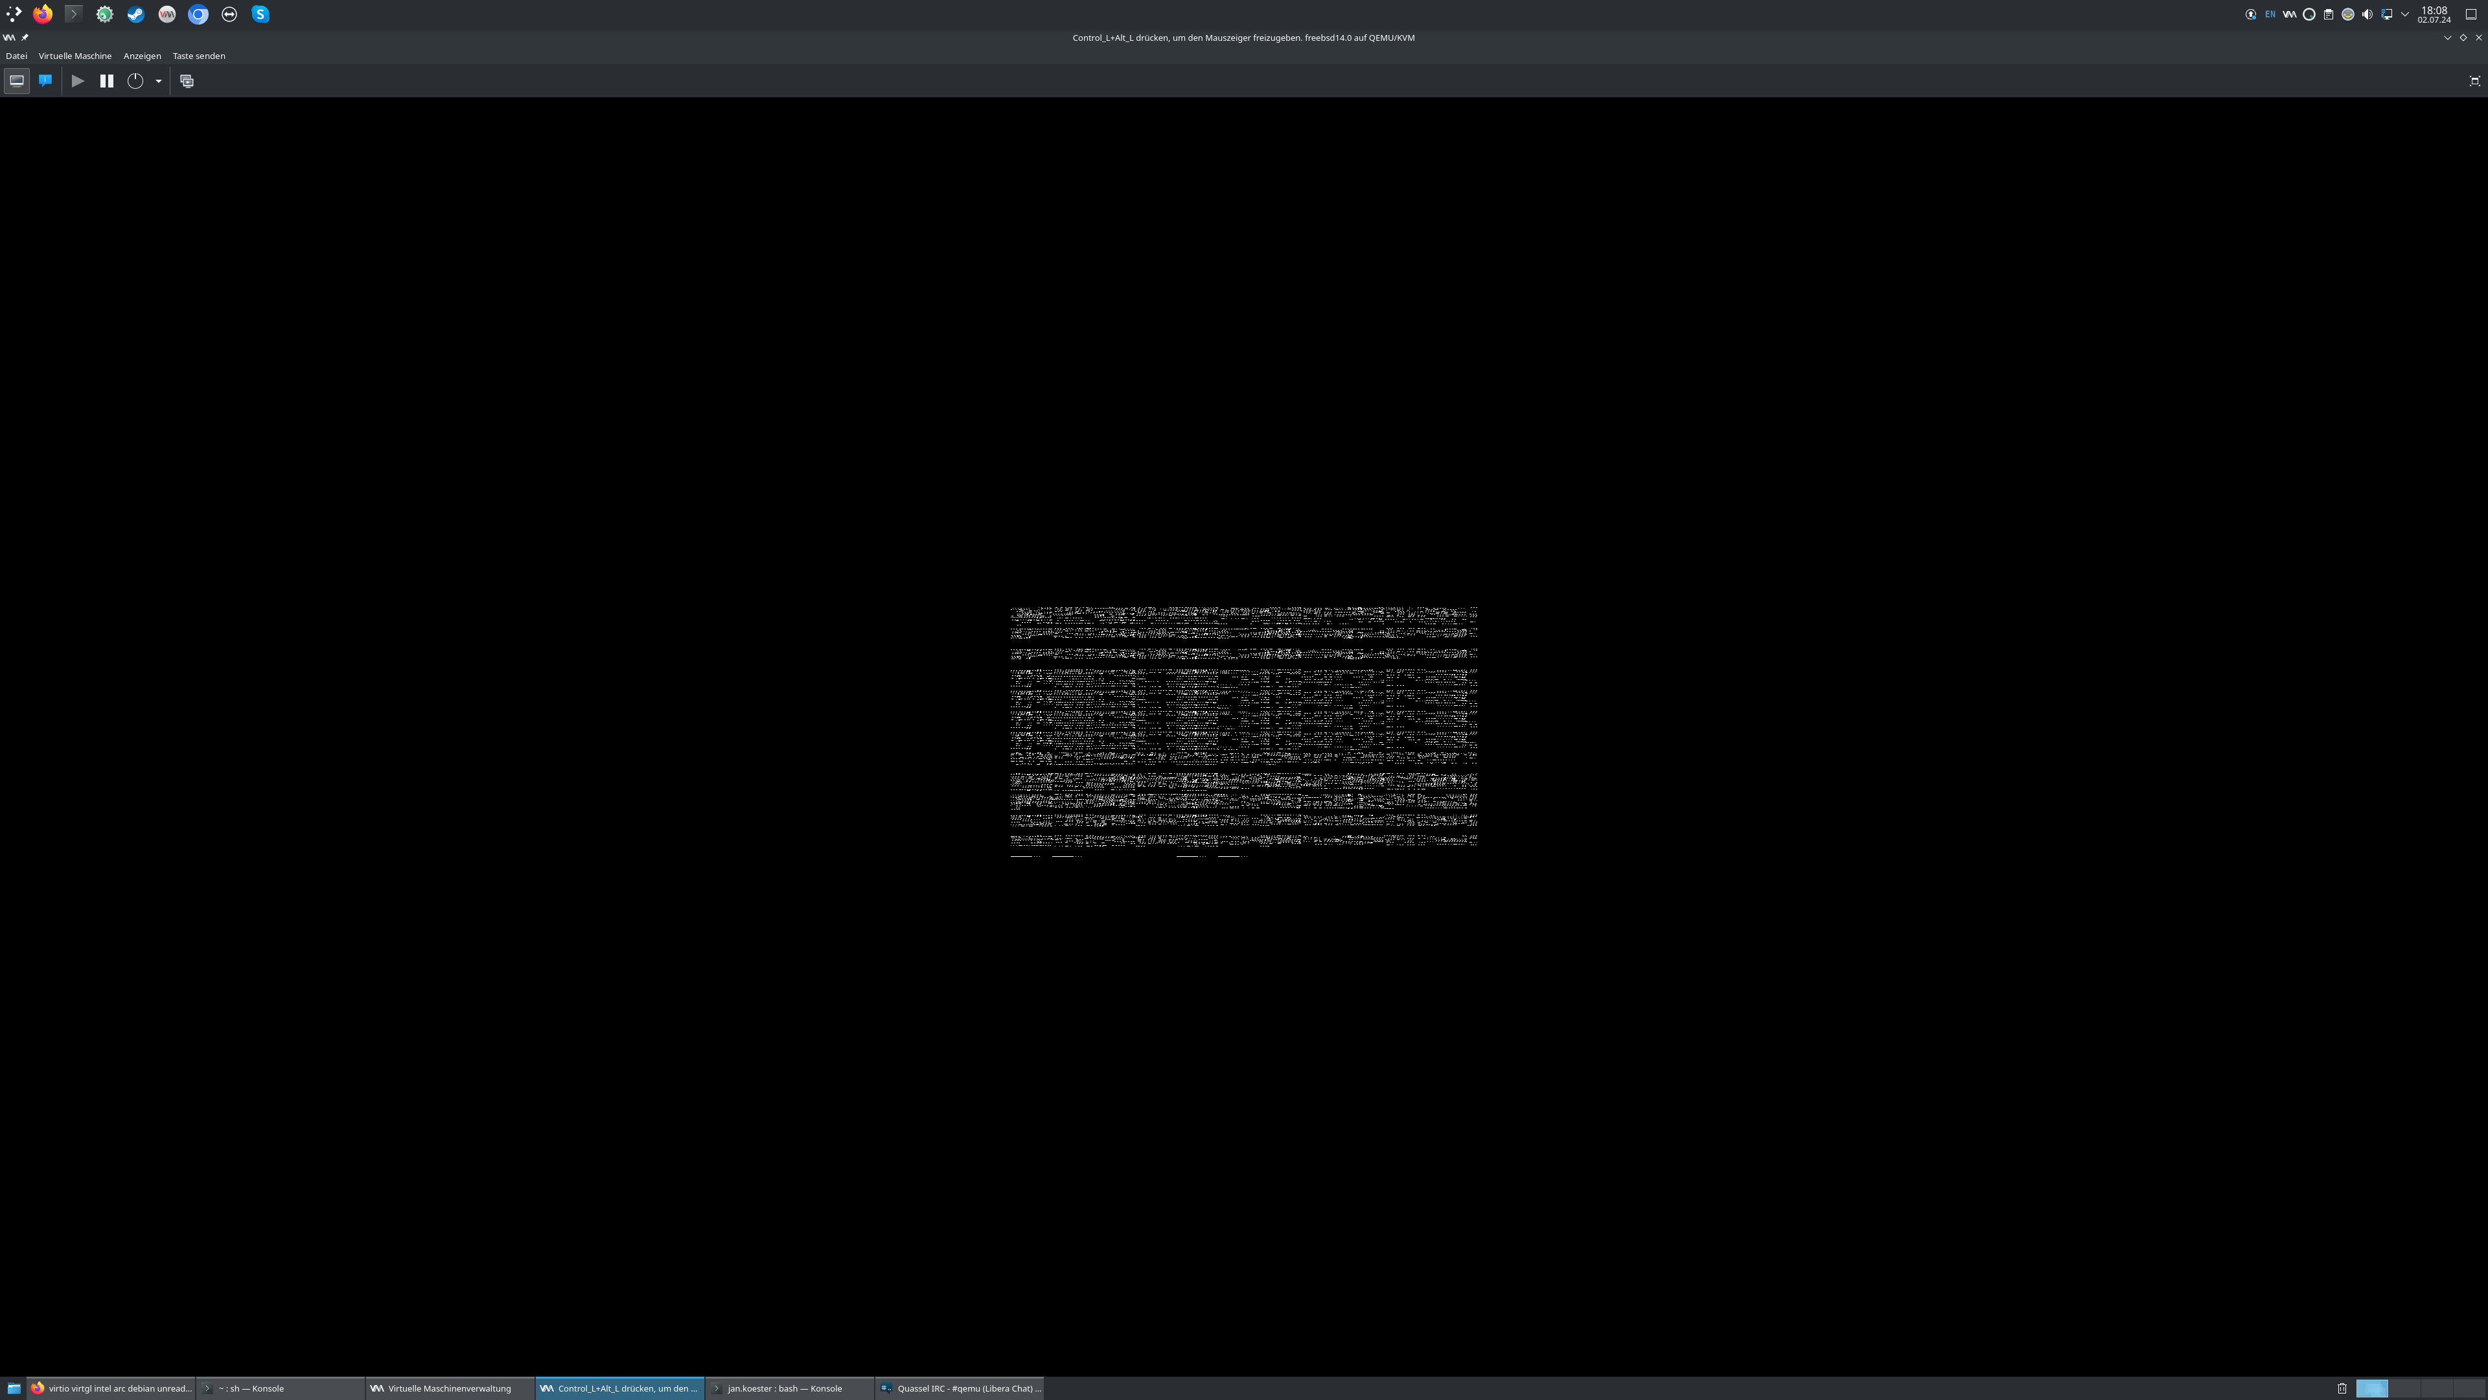Open the Virtuelle Maschine menu
The width and height of the screenshot is (2488, 1400).
coord(75,56)
